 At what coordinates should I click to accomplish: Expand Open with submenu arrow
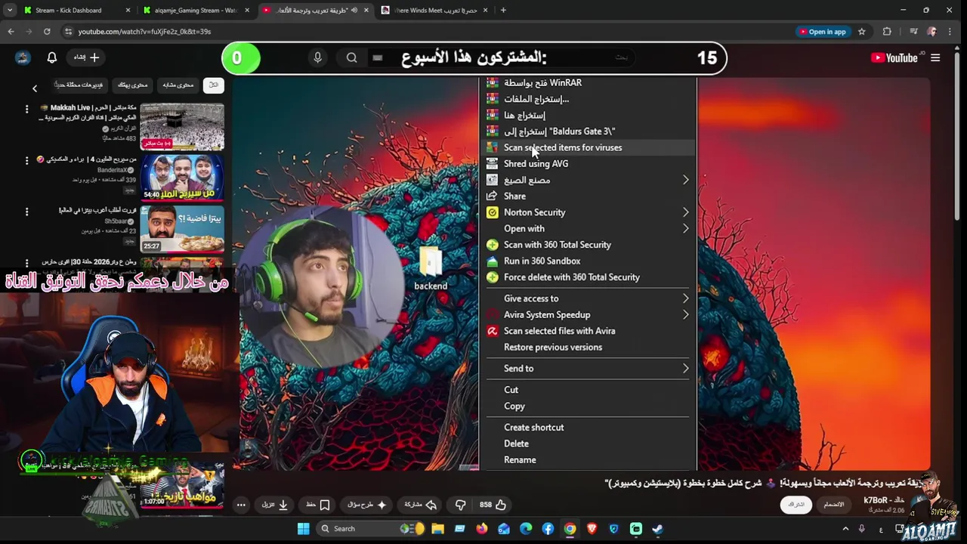(x=685, y=228)
